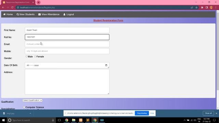Viewport: 219px width, 123px height.
Task: Focus the Email input field
Action: pyautogui.click(x=67, y=44)
